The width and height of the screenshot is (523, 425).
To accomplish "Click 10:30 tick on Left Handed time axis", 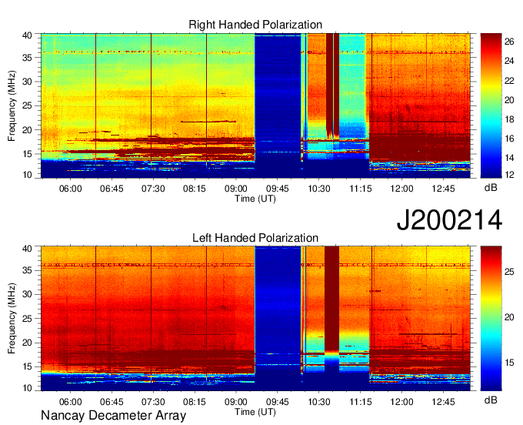I will (319, 402).
